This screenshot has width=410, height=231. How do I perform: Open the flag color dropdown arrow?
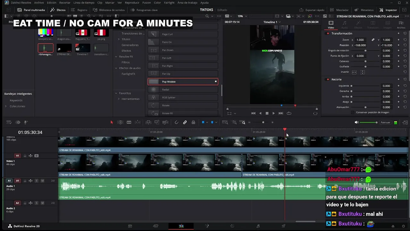click(207, 122)
